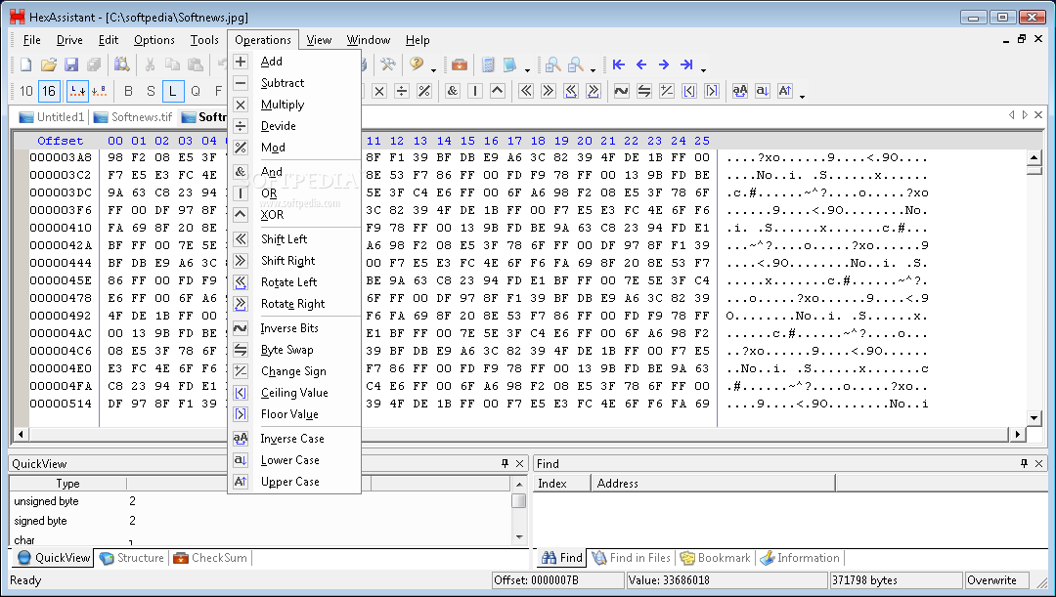Click the help question mark icon
Screen dimensions: 1056x597
point(417,64)
